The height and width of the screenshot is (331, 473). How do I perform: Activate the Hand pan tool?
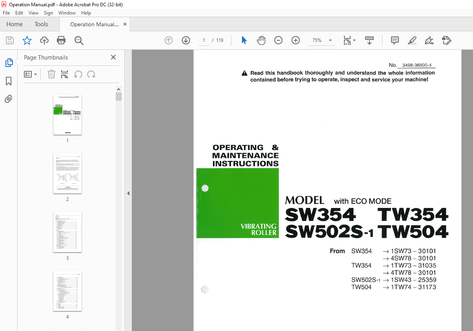261,40
